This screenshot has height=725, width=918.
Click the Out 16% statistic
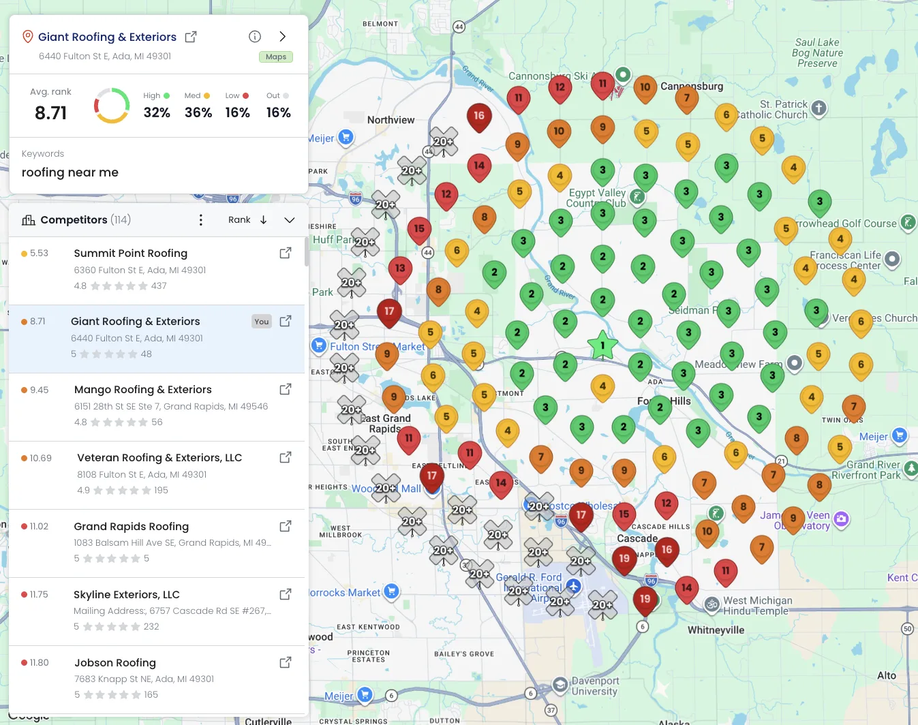(278, 106)
